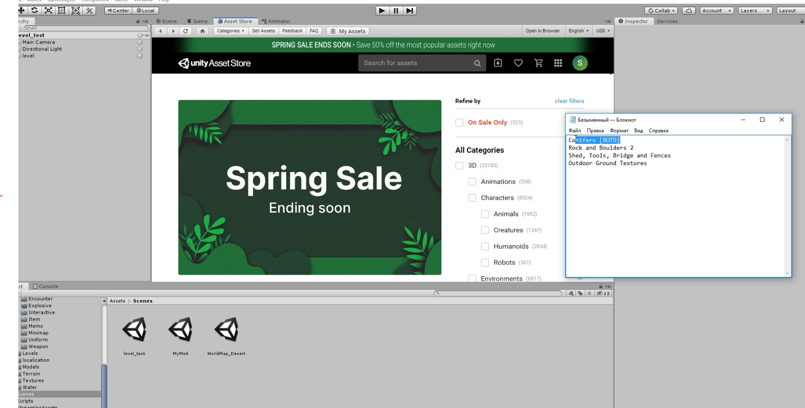Toggle pivot rotation Local button
Screen dimensions: 805x408
click(x=146, y=11)
